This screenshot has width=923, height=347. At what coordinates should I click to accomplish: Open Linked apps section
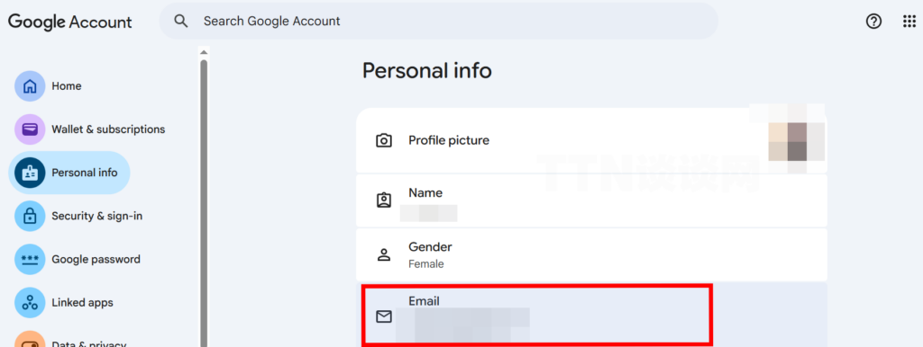(x=82, y=303)
